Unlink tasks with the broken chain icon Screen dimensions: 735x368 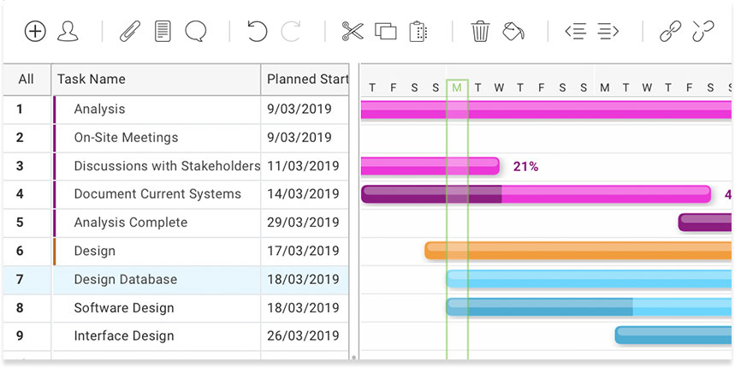(703, 32)
